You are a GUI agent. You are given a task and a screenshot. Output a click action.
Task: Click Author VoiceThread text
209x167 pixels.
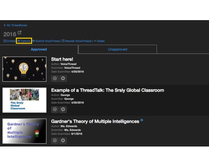64,64
